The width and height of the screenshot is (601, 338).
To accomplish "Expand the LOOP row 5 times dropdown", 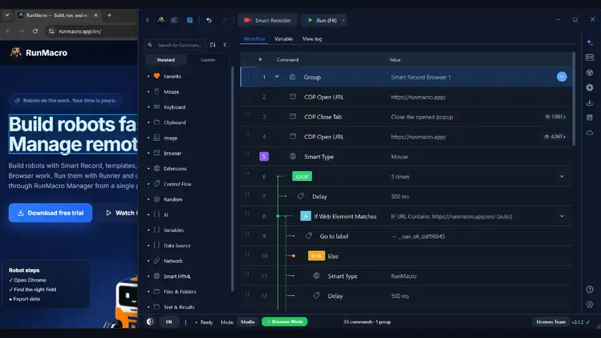I will (562, 177).
